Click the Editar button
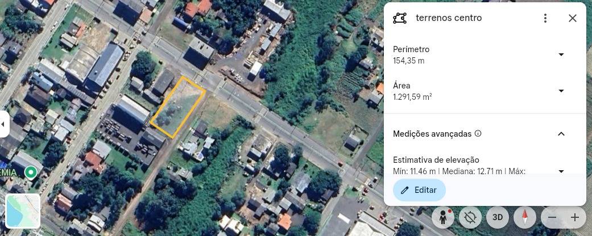This screenshot has width=592, height=236. [x=420, y=190]
